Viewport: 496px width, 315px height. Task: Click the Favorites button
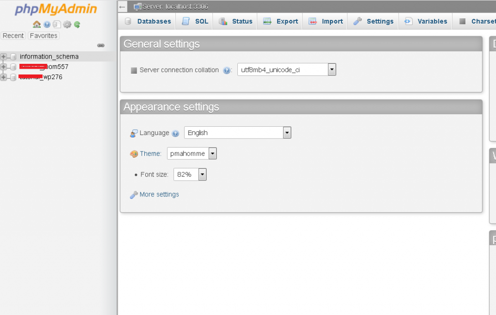click(44, 36)
